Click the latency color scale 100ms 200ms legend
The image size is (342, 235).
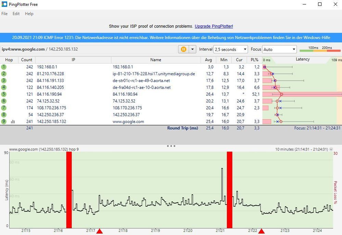pos(320,49)
